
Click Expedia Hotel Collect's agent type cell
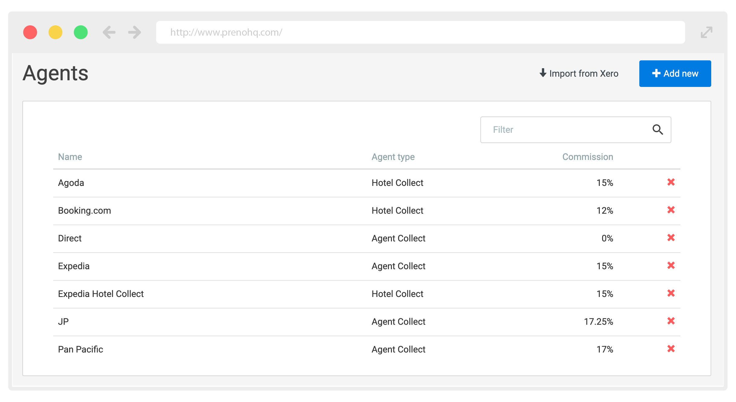pos(397,294)
